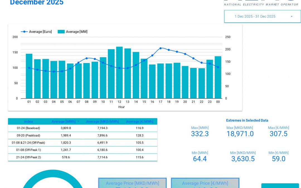Click the MEMO operator logo
The width and height of the screenshot is (301, 188).
[x=261, y=3]
